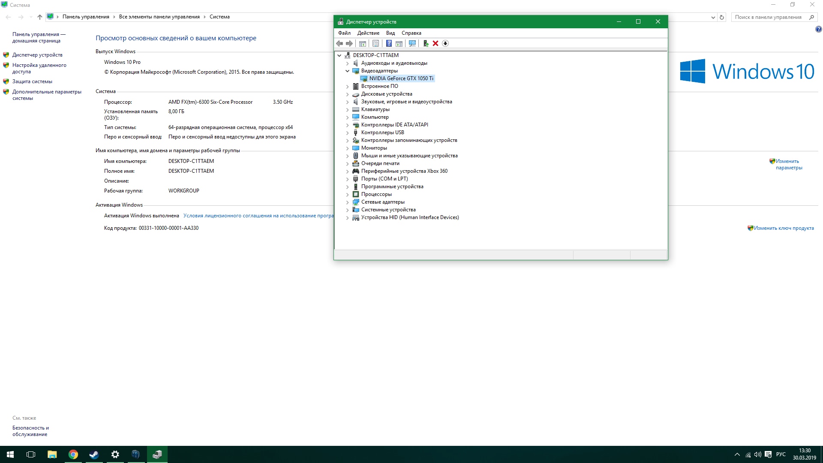Open the Вид menu

click(x=390, y=33)
